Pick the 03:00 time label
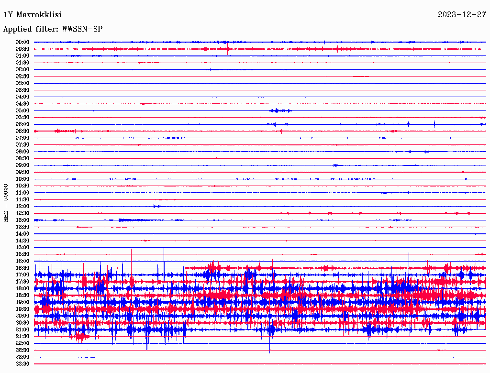 tap(22, 83)
